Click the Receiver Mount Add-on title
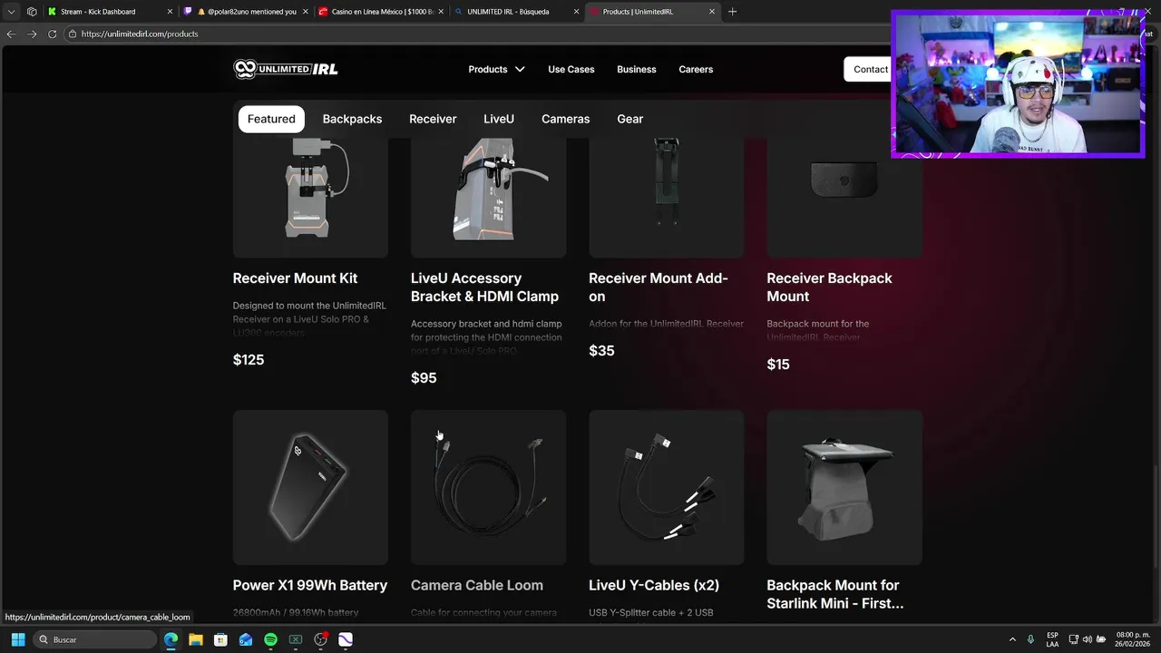The height and width of the screenshot is (653, 1161). tap(659, 288)
